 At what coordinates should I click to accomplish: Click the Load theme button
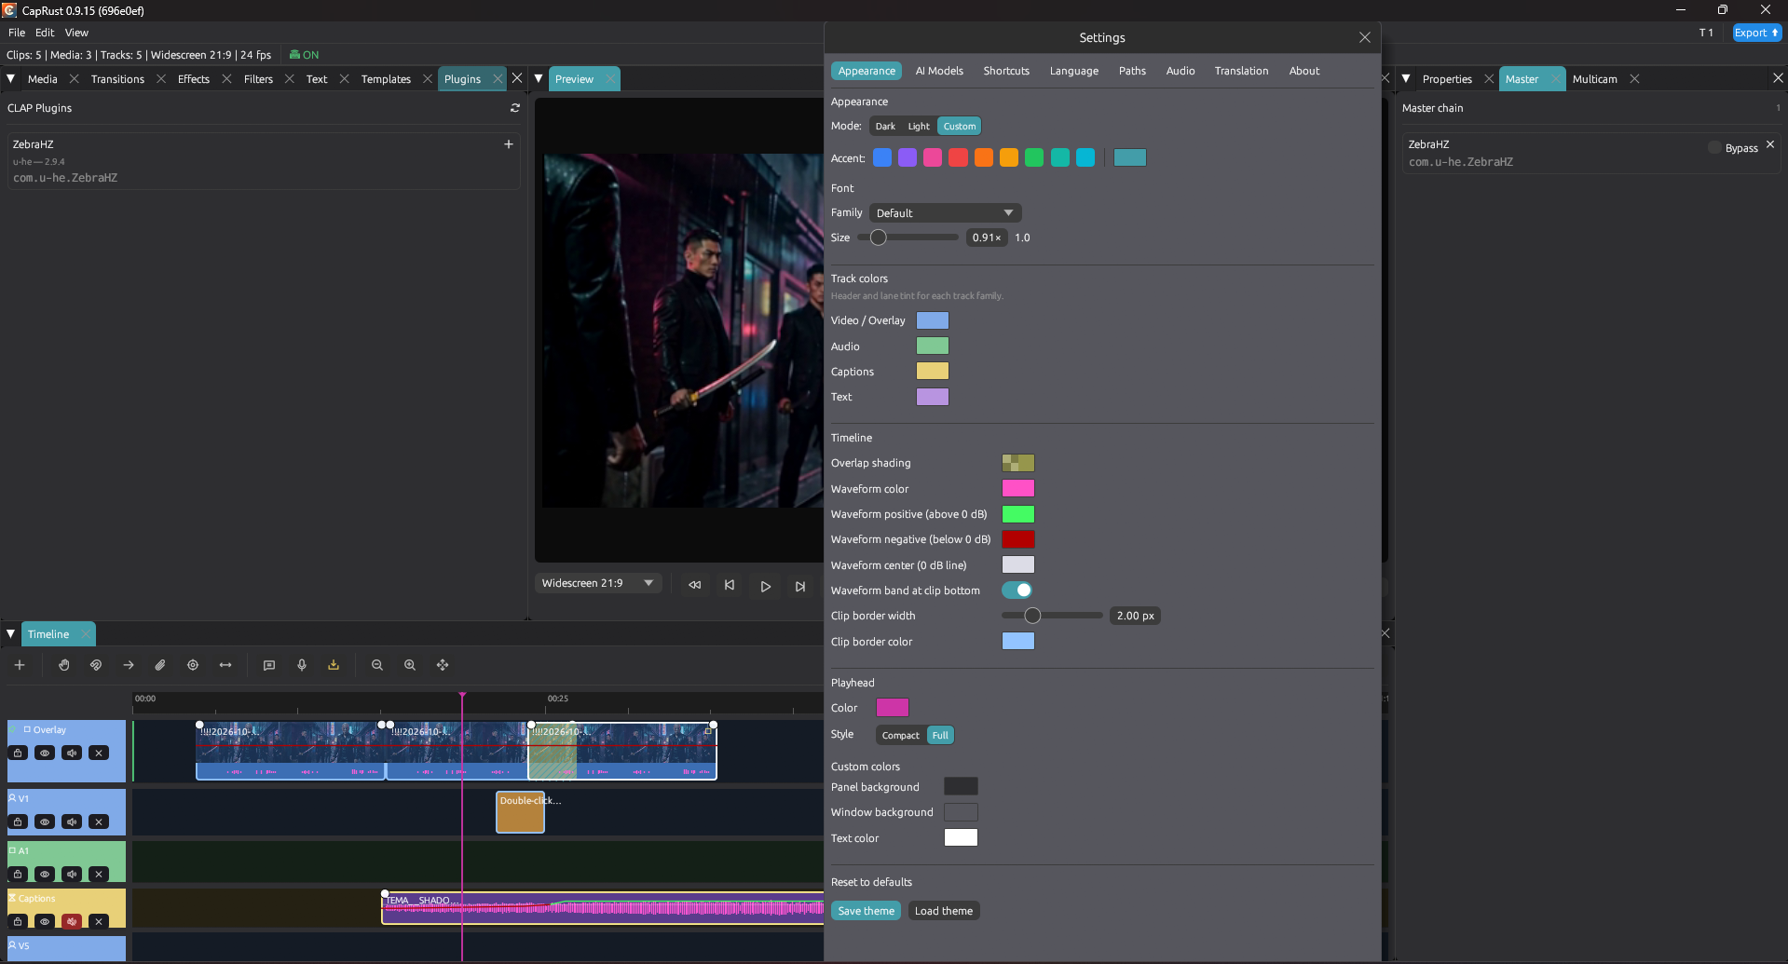944,911
